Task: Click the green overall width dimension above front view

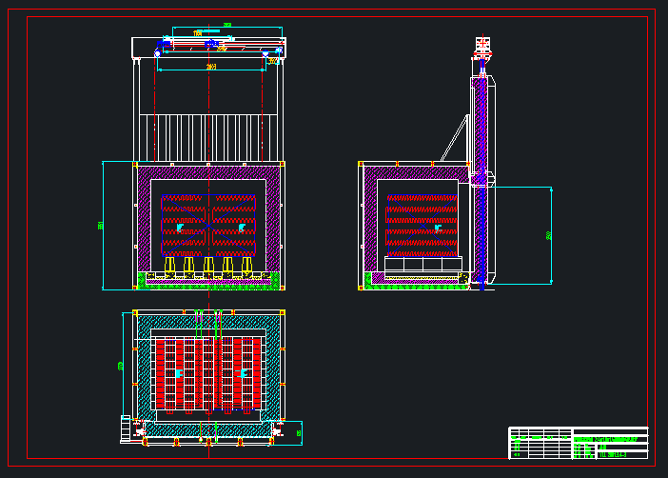Action: click(227, 25)
